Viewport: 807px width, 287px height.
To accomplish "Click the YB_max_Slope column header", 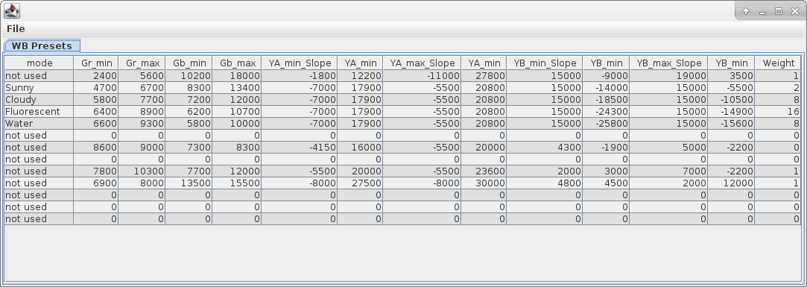I will coord(668,63).
